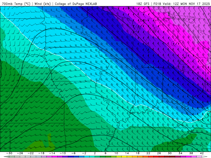Click the "700mb Temp (°C)" title text

[16, 4]
